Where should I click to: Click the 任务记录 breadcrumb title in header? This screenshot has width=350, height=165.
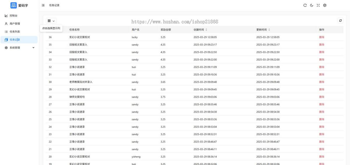(x=54, y=5)
